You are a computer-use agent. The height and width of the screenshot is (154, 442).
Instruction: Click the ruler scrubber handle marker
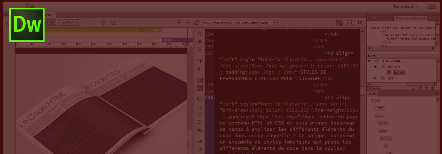187,45
